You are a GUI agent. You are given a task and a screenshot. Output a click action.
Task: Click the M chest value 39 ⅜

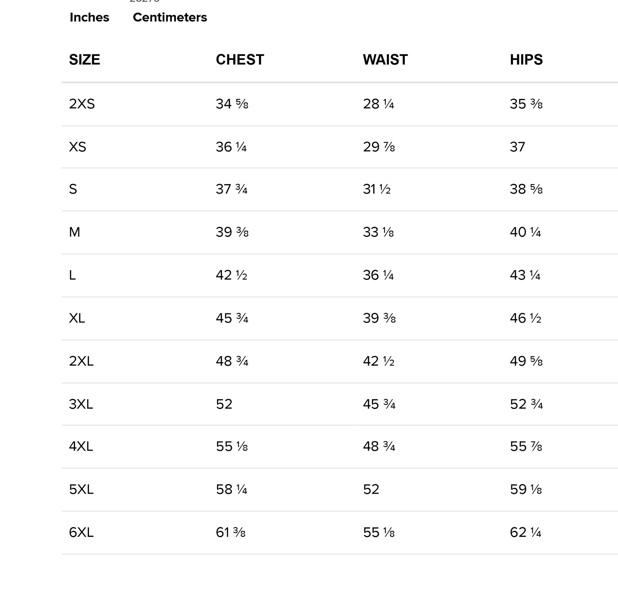click(231, 232)
